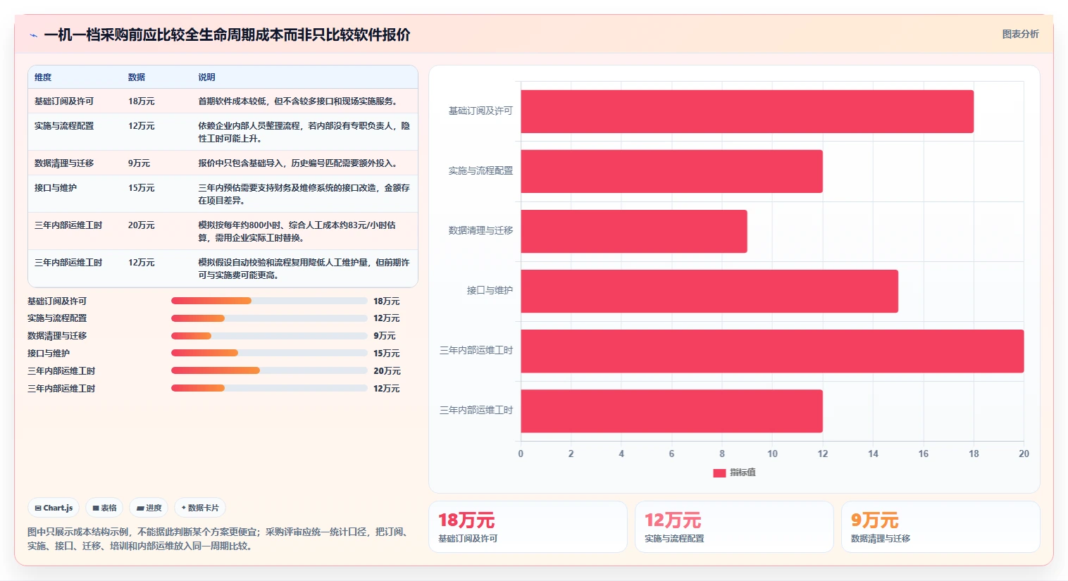Click the red 指标值 legend swatch
The width and height of the screenshot is (1068, 581).
[719, 473]
